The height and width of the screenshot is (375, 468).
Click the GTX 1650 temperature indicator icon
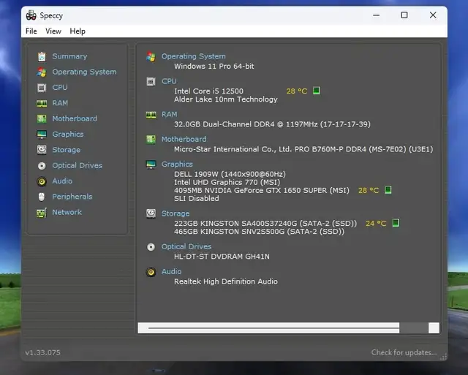click(388, 190)
